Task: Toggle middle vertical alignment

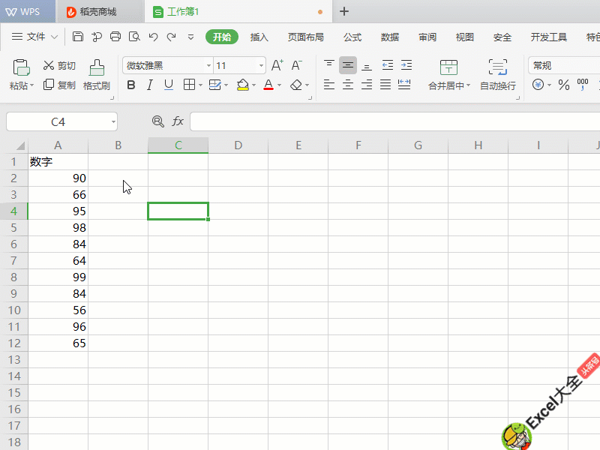Action: click(348, 65)
